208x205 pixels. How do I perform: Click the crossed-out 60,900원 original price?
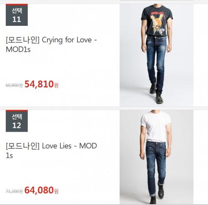point(14,85)
